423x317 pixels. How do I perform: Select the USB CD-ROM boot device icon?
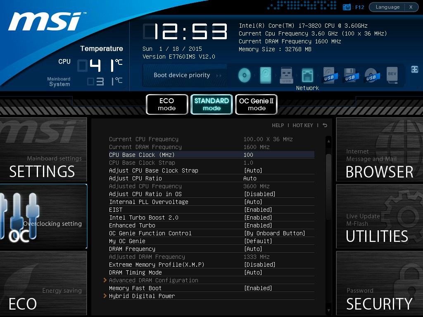point(371,75)
